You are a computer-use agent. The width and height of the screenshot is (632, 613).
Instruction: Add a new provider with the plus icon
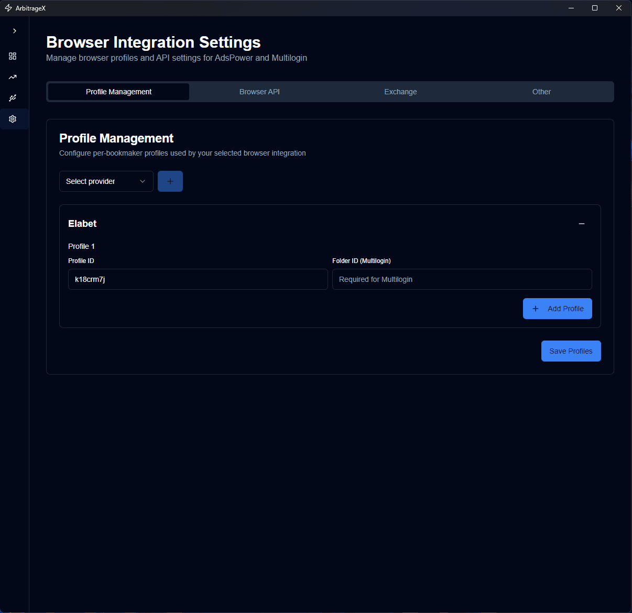(x=170, y=181)
